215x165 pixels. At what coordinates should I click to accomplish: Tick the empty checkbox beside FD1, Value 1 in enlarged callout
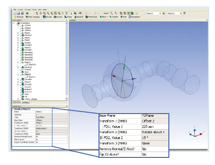pos(101,127)
